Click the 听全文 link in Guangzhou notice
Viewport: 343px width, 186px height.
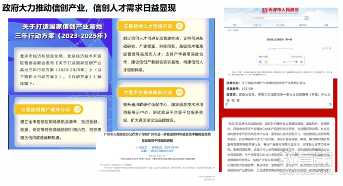pyautogui.click(x=142, y=147)
